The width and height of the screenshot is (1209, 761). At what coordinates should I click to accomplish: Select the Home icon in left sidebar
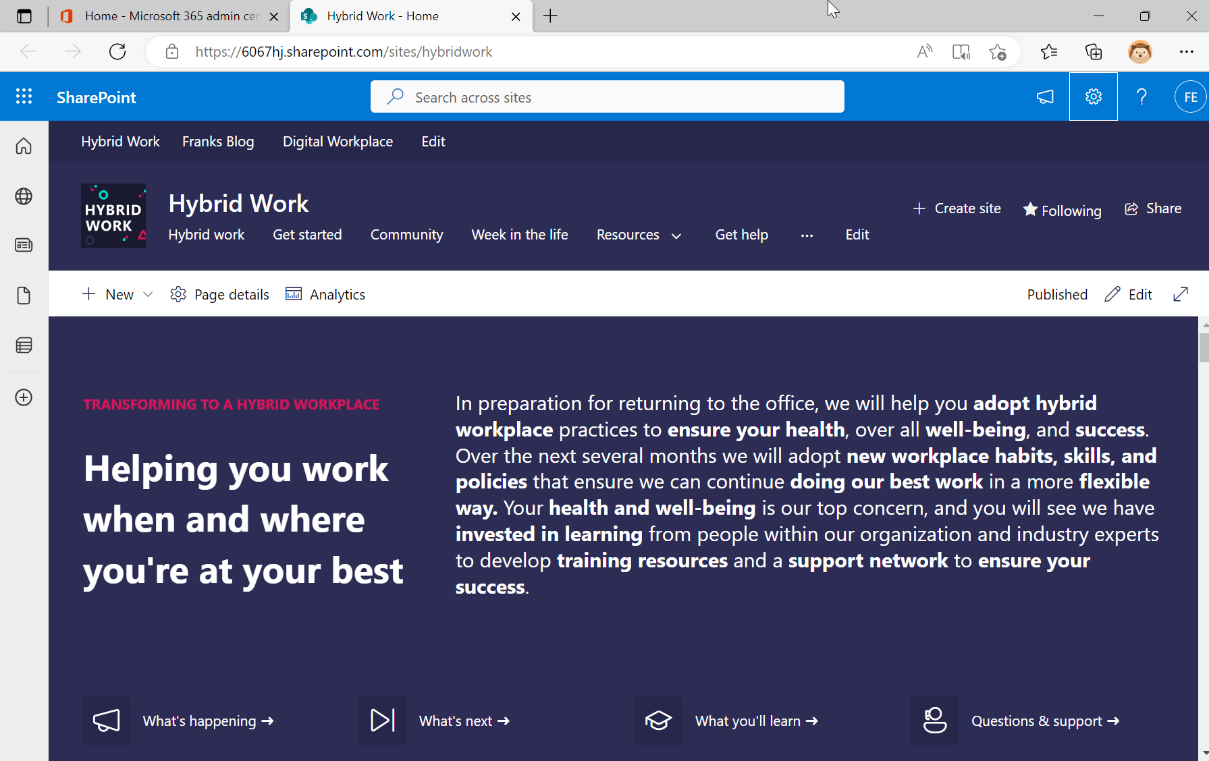(x=24, y=146)
